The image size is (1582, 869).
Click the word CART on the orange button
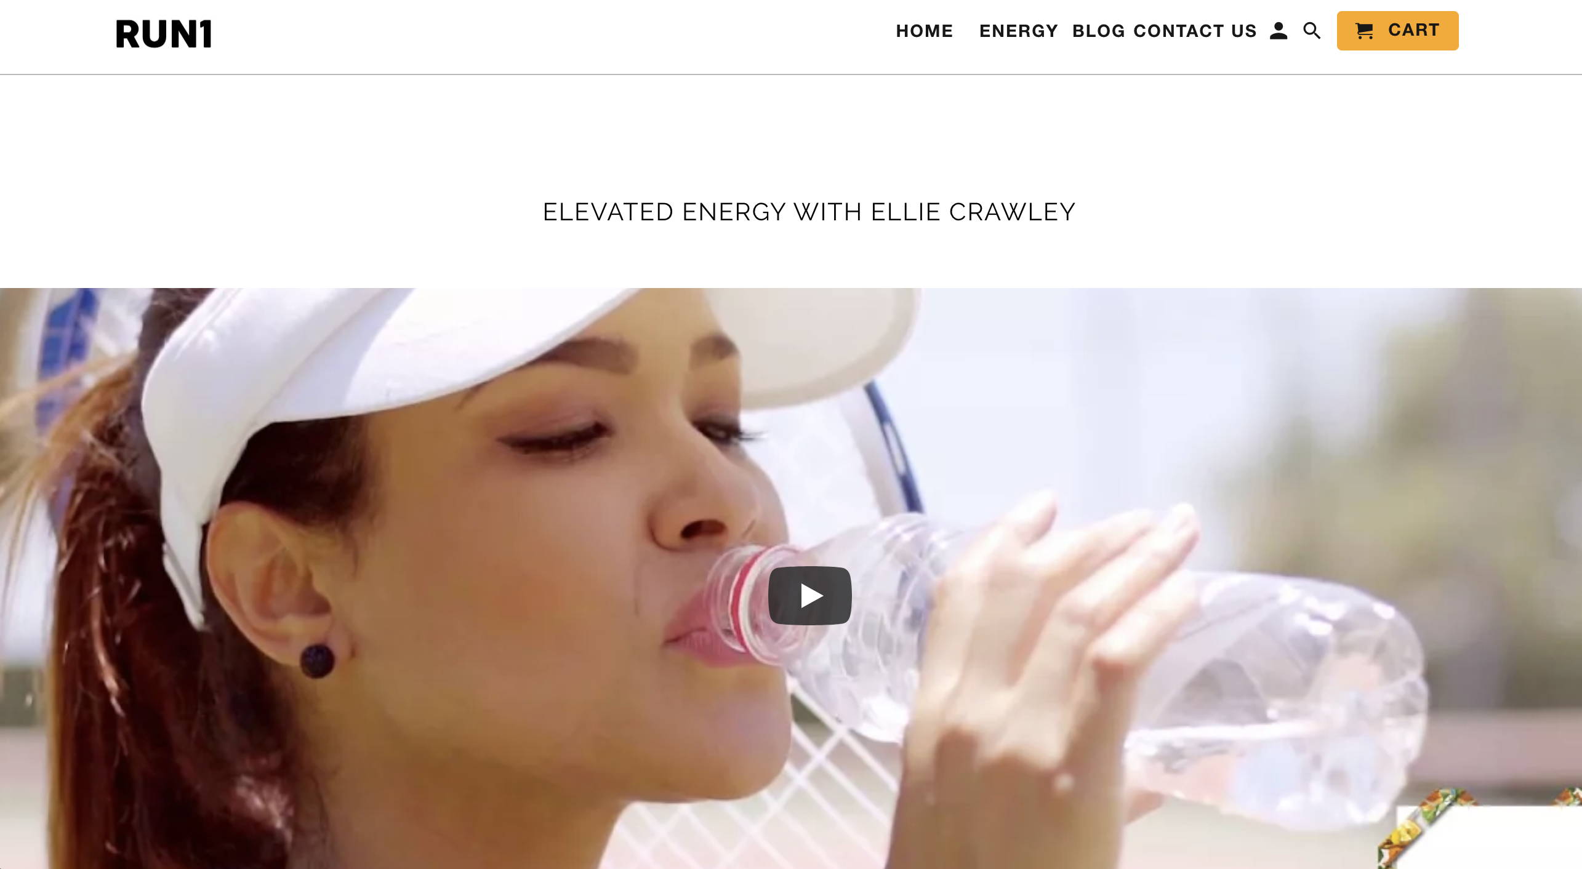pyautogui.click(x=1413, y=30)
